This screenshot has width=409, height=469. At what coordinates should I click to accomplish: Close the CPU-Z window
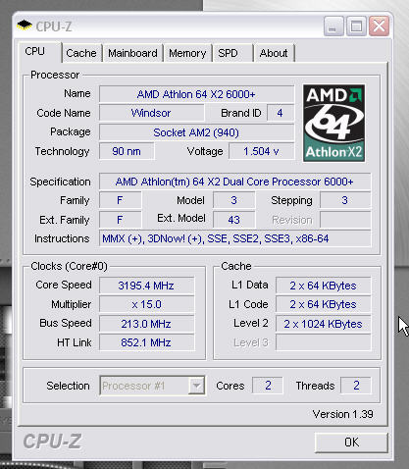tap(379, 26)
